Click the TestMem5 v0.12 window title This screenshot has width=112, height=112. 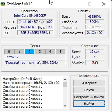click(x=19, y=4)
